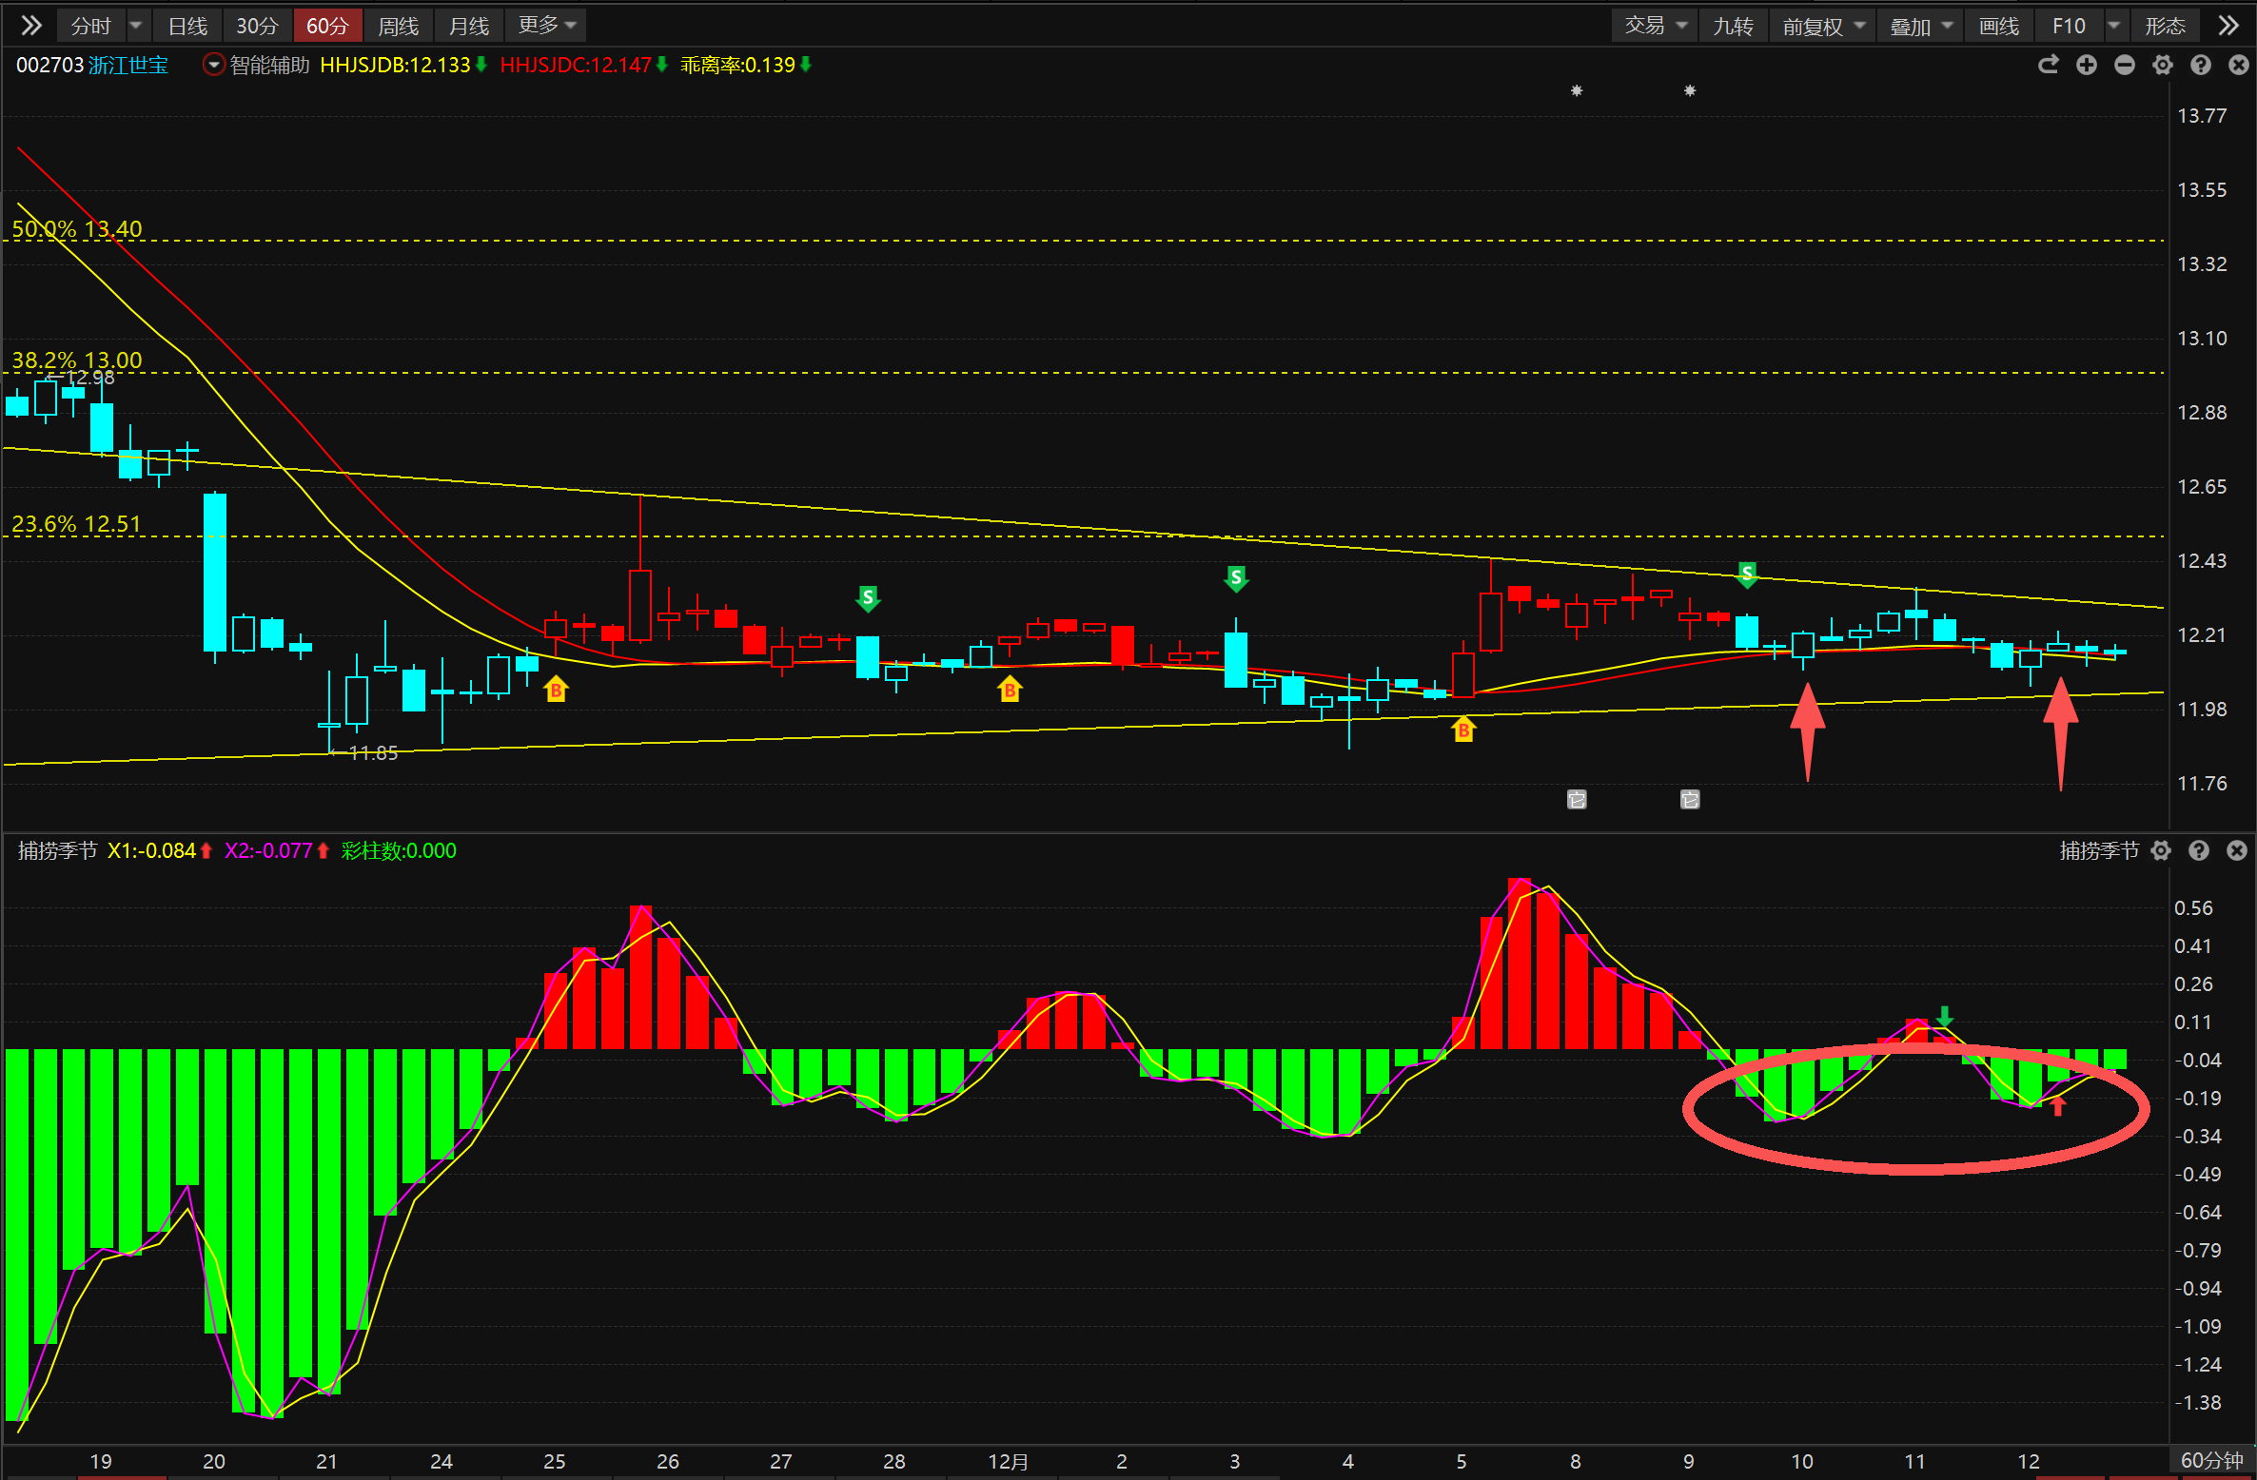The image size is (2257, 1480).
Task: Toggle the 智能辅助 circle indicator button
Action: pos(214,65)
